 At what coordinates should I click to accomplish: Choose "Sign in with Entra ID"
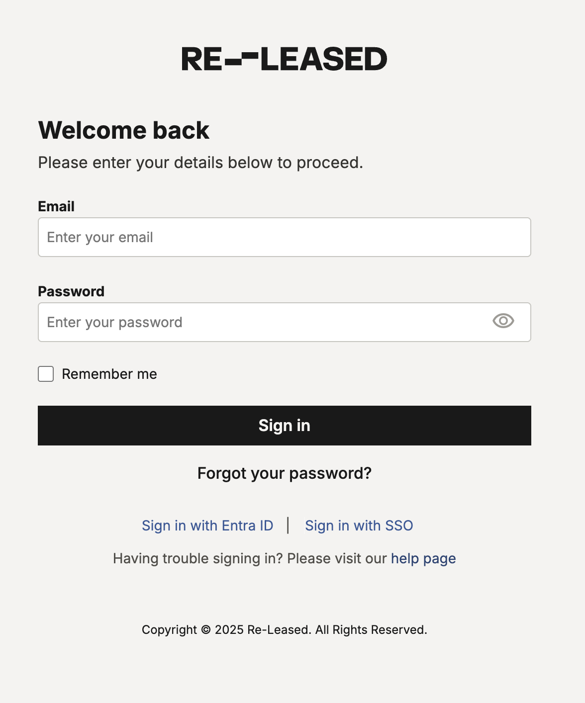click(x=207, y=526)
